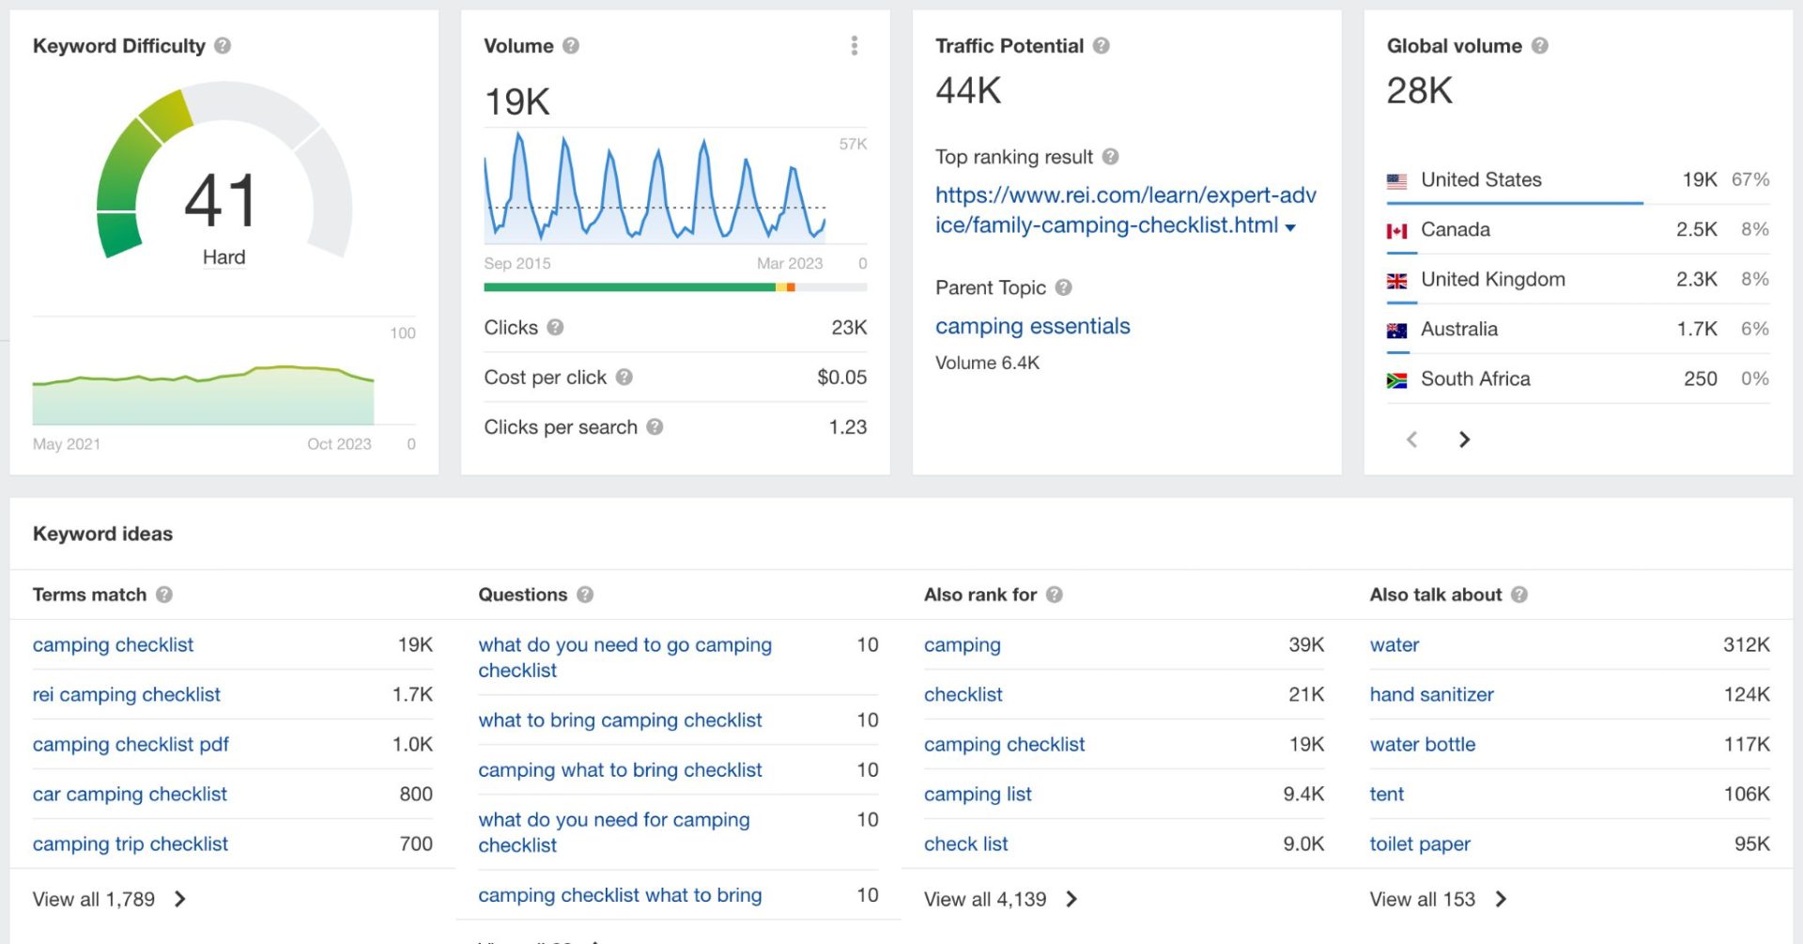Open 'tent' keyword
This screenshot has width=1803, height=944.
(x=1387, y=794)
